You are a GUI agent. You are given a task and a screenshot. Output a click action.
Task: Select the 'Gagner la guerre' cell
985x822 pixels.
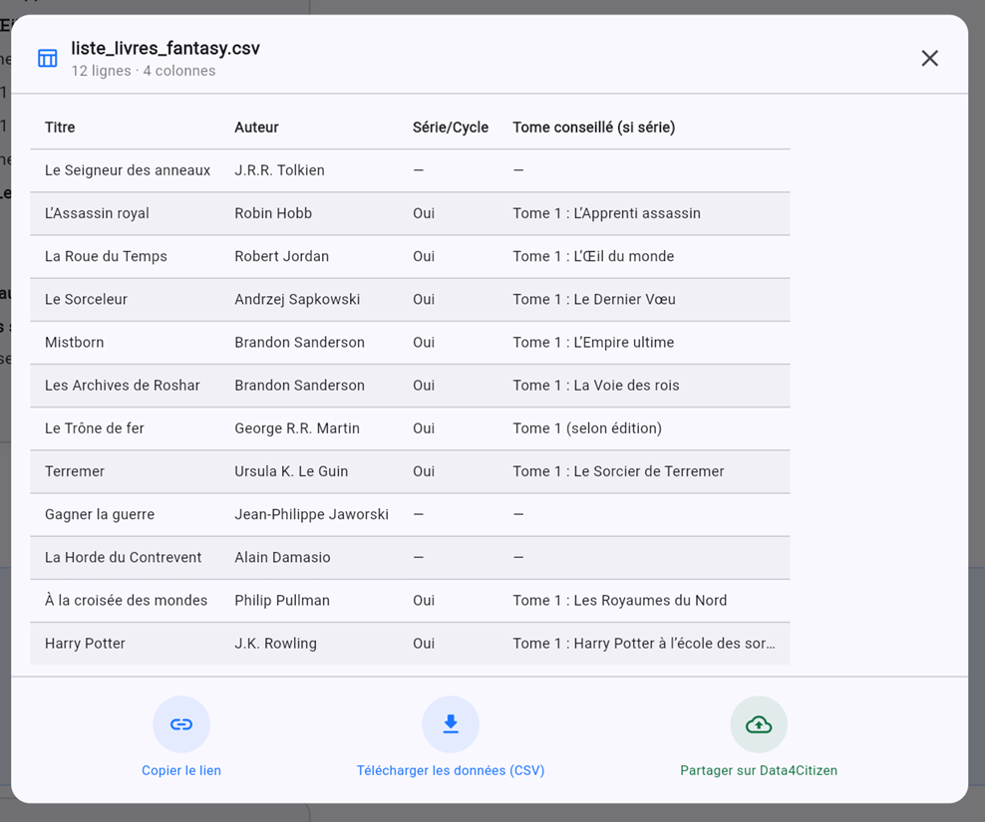click(100, 514)
